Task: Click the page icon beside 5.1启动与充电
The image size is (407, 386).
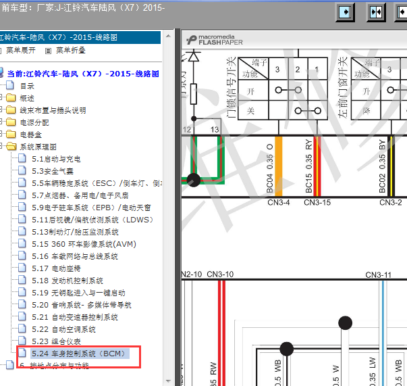Action: coord(22,158)
